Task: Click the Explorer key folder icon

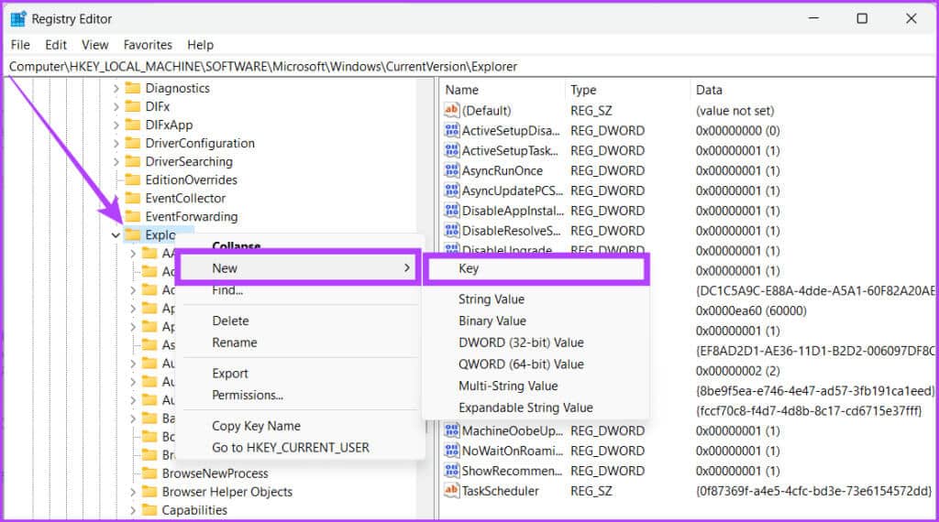Action: 132,235
